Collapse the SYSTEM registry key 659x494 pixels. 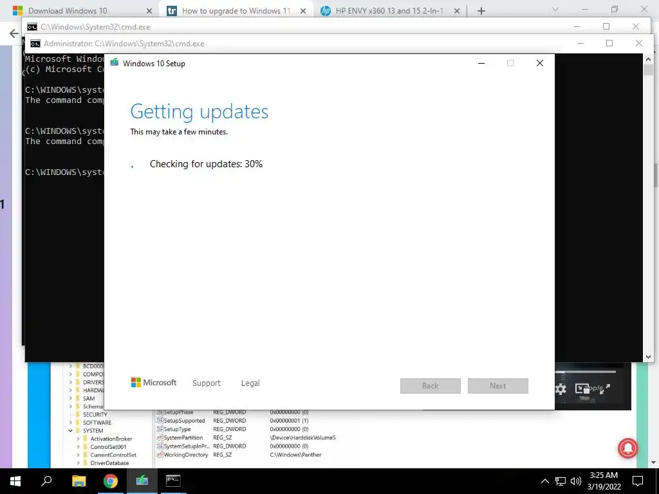click(x=71, y=430)
